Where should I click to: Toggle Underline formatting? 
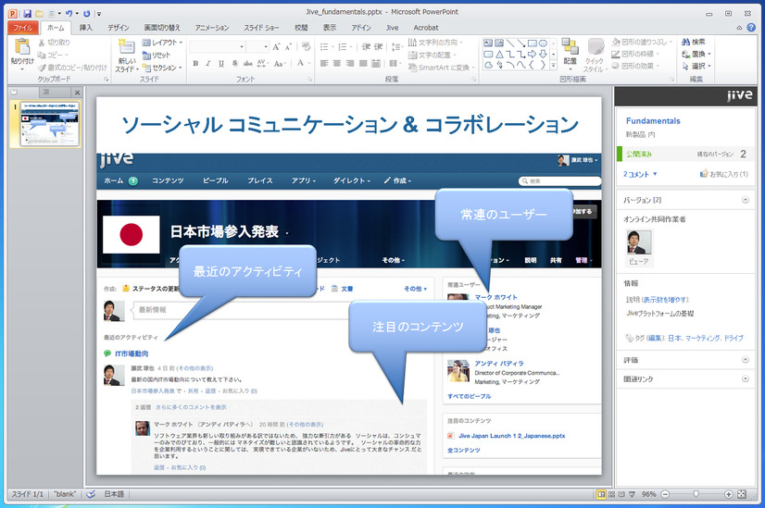click(221, 63)
